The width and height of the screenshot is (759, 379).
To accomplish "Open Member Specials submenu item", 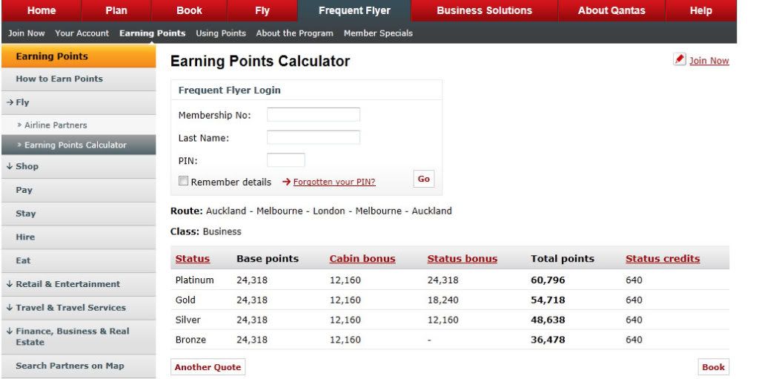I will 378,33.
